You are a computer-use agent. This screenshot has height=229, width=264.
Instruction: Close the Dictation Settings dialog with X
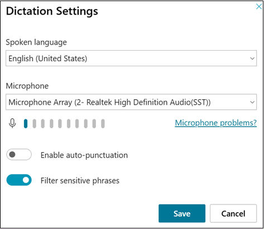[x=259, y=7]
